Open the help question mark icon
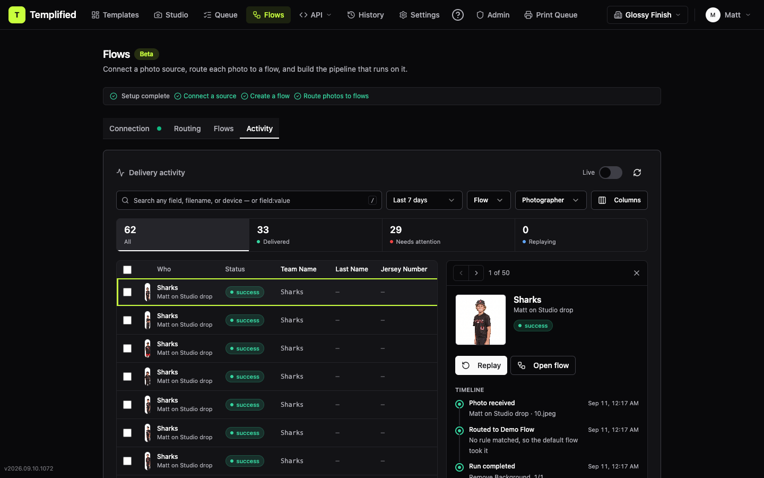This screenshot has height=478, width=764. (x=458, y=15)
